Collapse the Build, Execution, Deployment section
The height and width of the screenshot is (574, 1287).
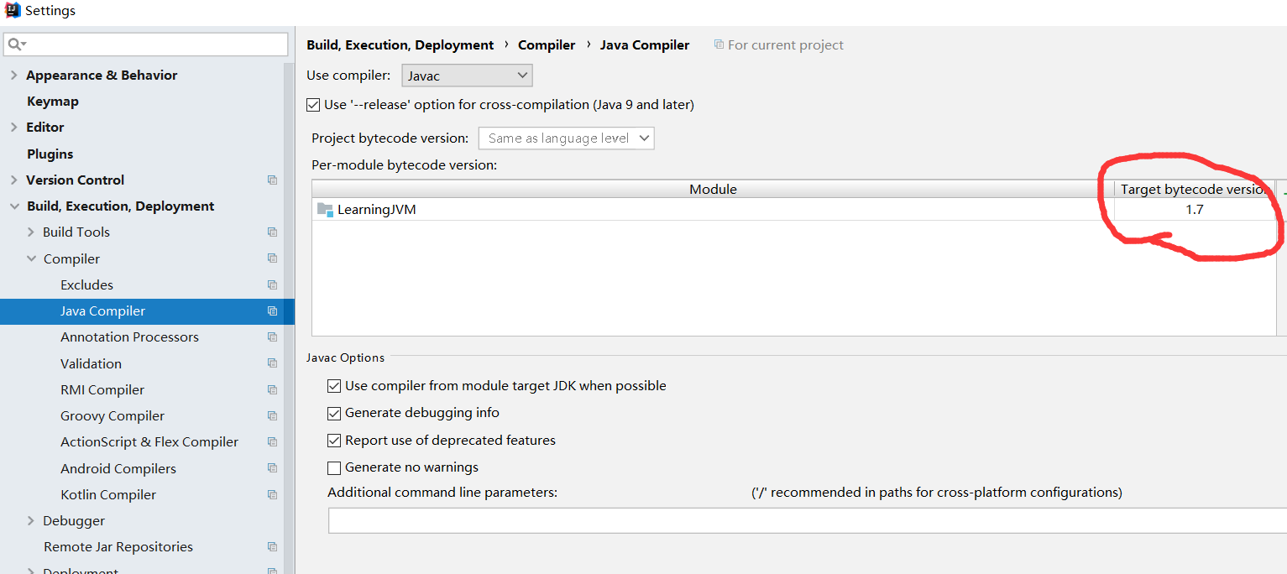point(13,206)
